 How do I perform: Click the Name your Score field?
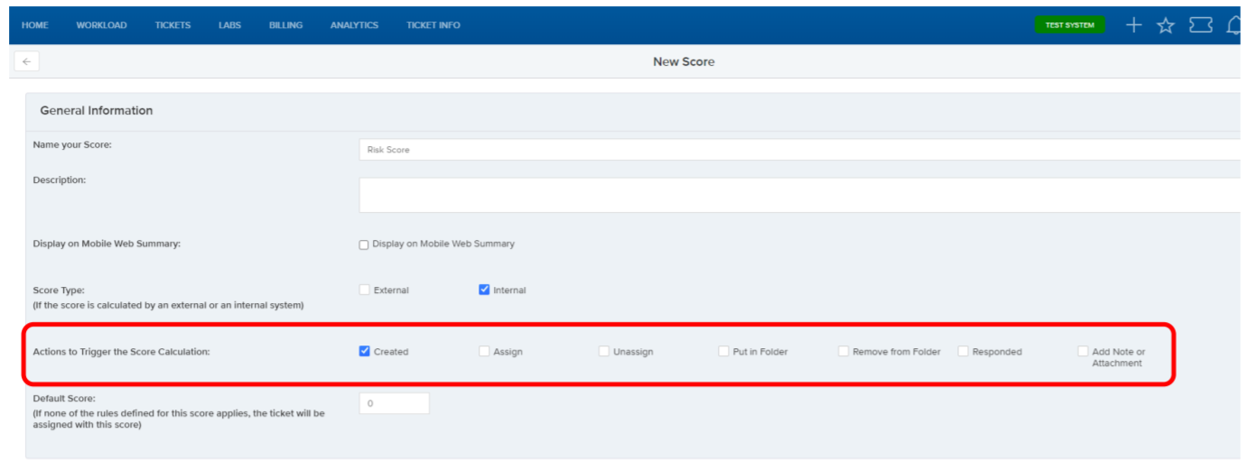(803, 150)
